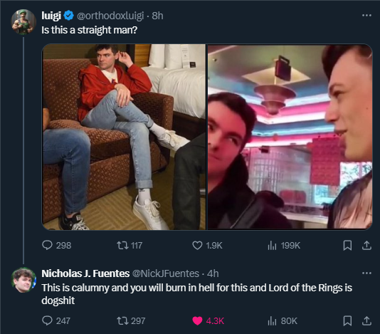Visit @NickJFuentes handle link
Screen dimensions: 380x334
click(x=165, y=273)
